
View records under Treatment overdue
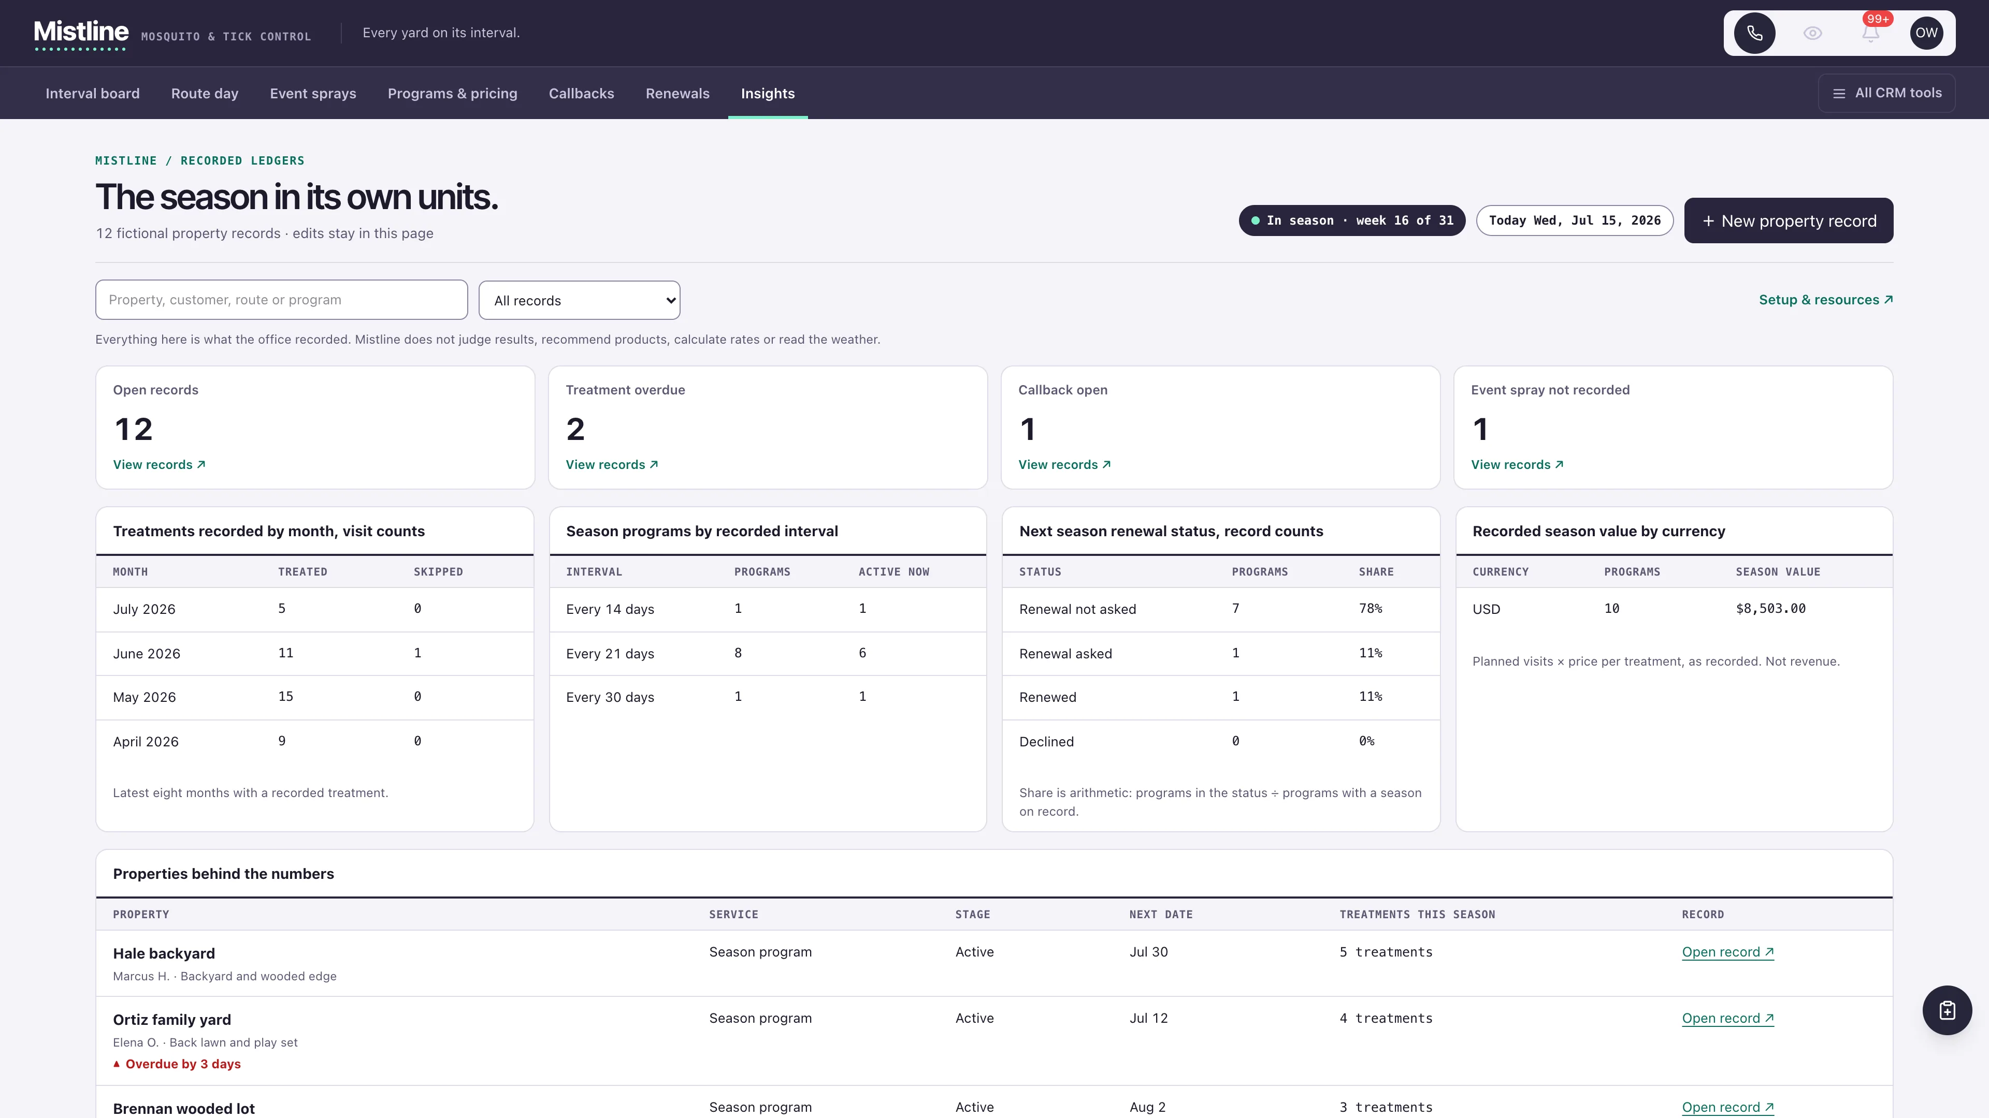click(x=612, y=464)
